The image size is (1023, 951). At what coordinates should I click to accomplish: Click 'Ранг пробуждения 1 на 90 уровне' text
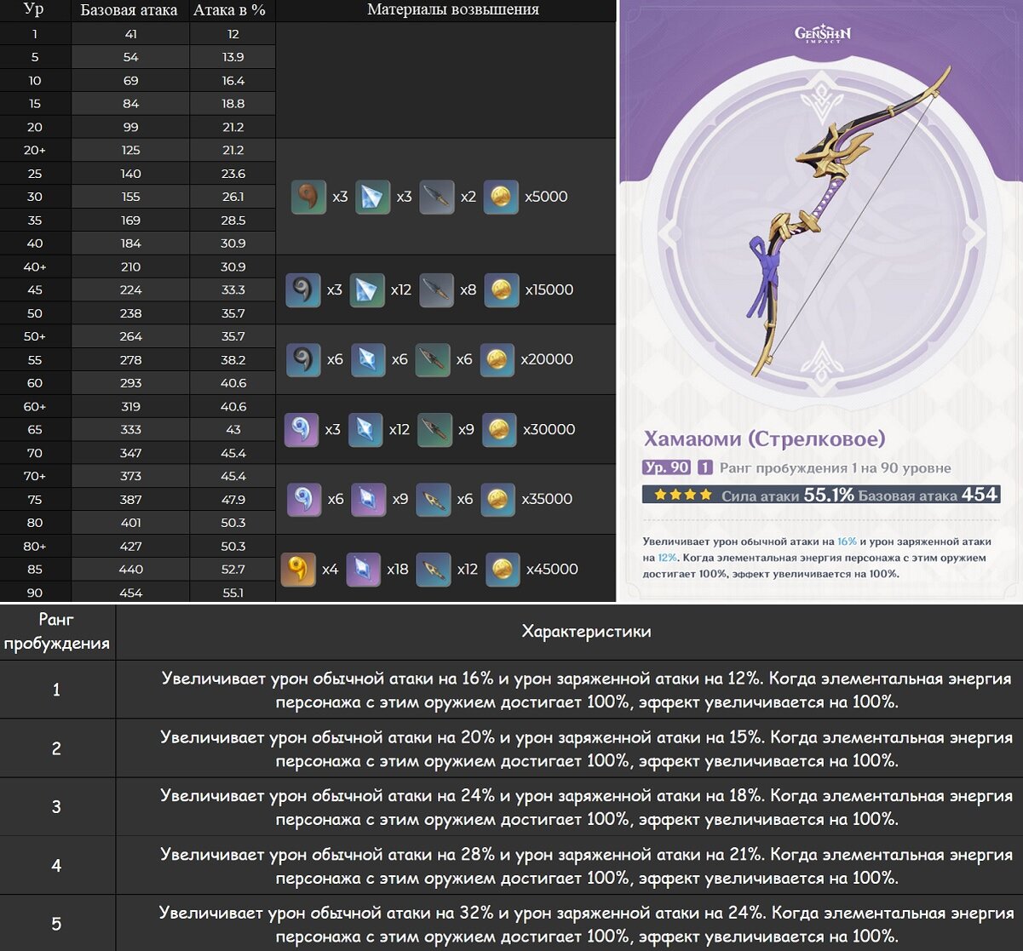point(835,468)
